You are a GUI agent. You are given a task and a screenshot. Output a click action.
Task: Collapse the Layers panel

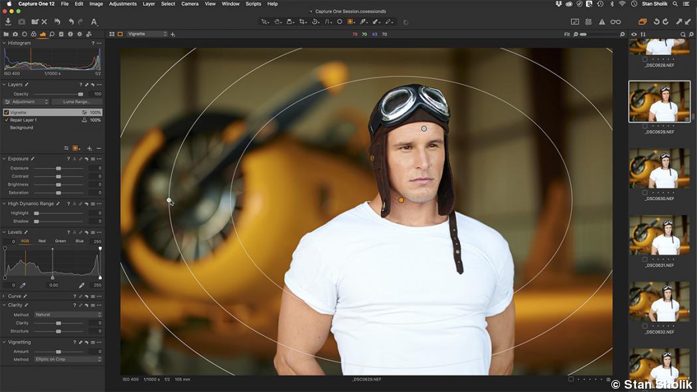point(4,84)
